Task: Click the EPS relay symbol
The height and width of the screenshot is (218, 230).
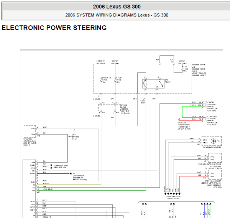Action: [153, 84]
